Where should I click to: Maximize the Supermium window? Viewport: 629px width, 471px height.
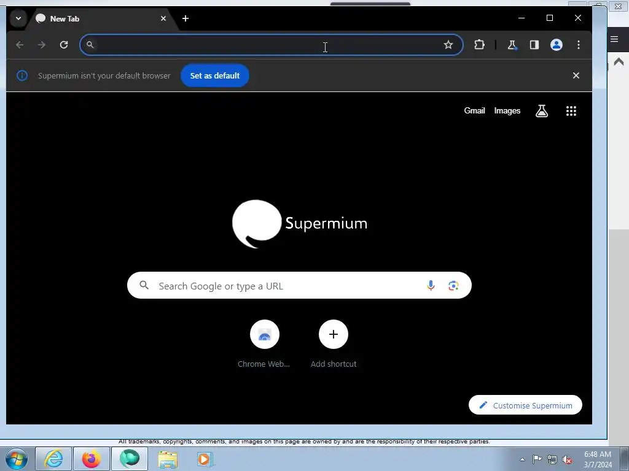550,18
